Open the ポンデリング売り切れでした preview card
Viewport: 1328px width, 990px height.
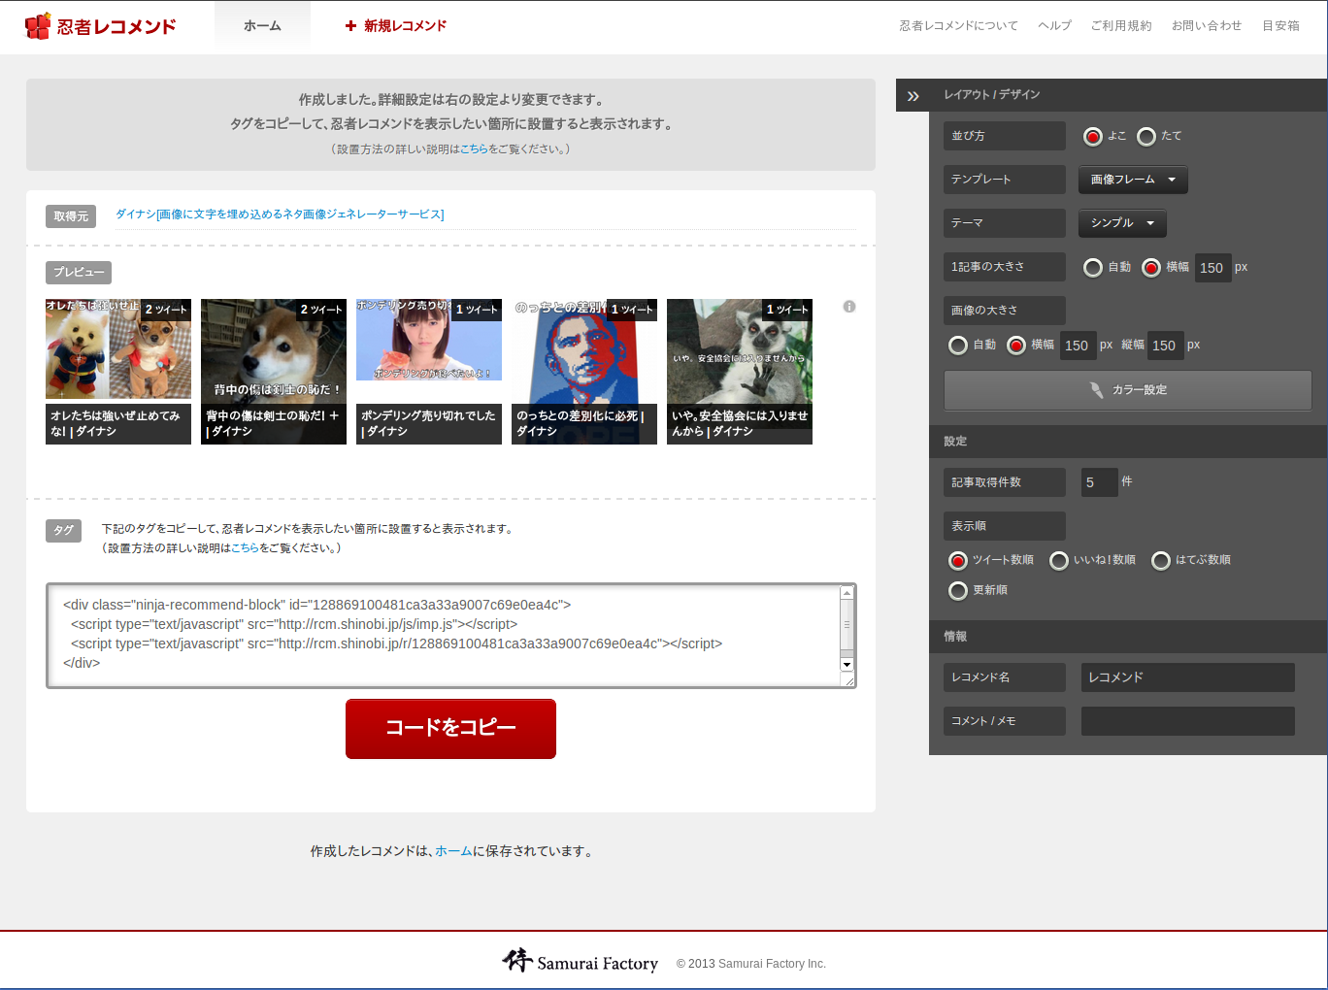(429, 372)
